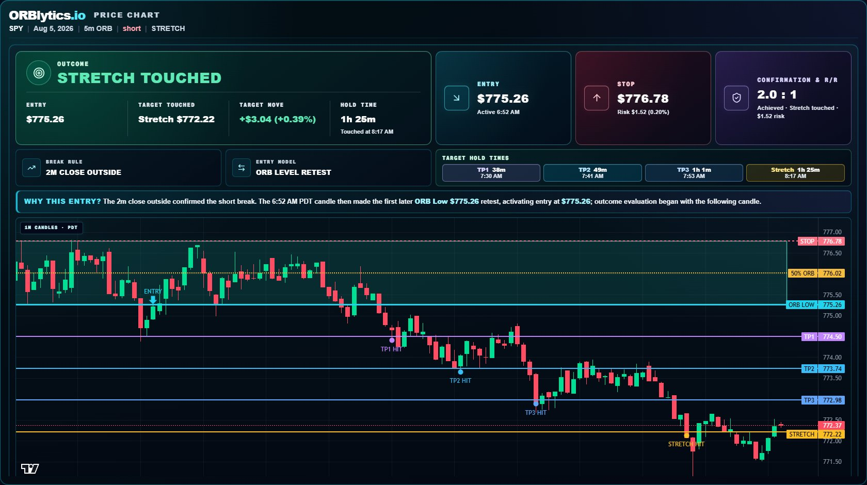The image size is (867, 485).
Task: Click the Active 6:52 AM text
Action: click(x=499, y=112)
